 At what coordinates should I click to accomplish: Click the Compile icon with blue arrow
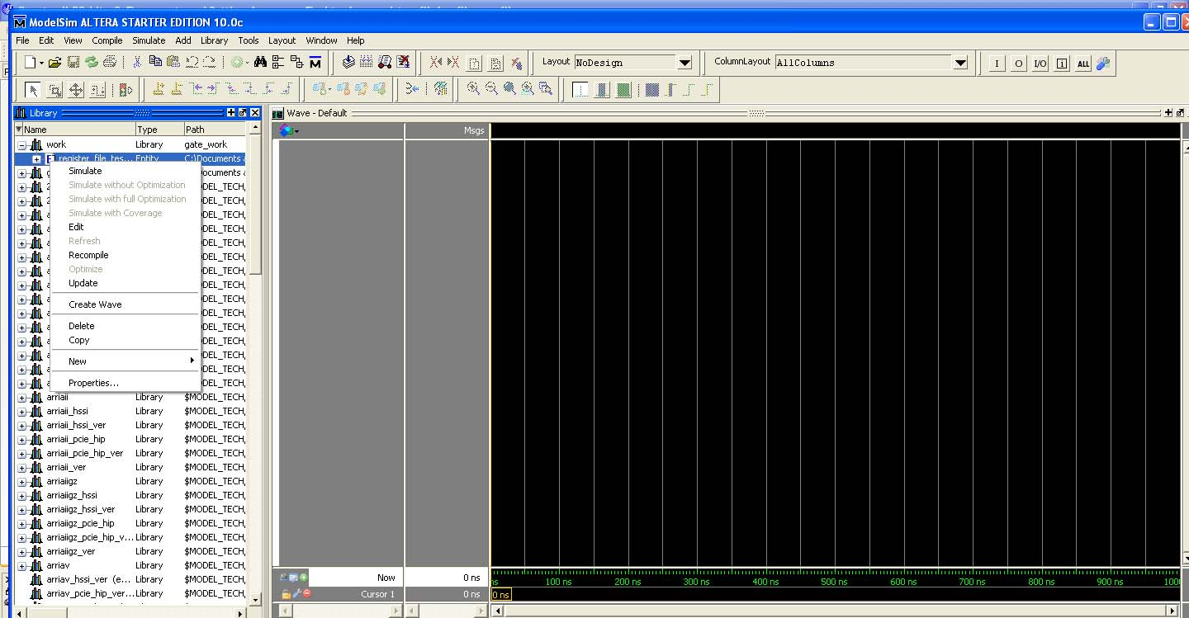click(348, 62)
